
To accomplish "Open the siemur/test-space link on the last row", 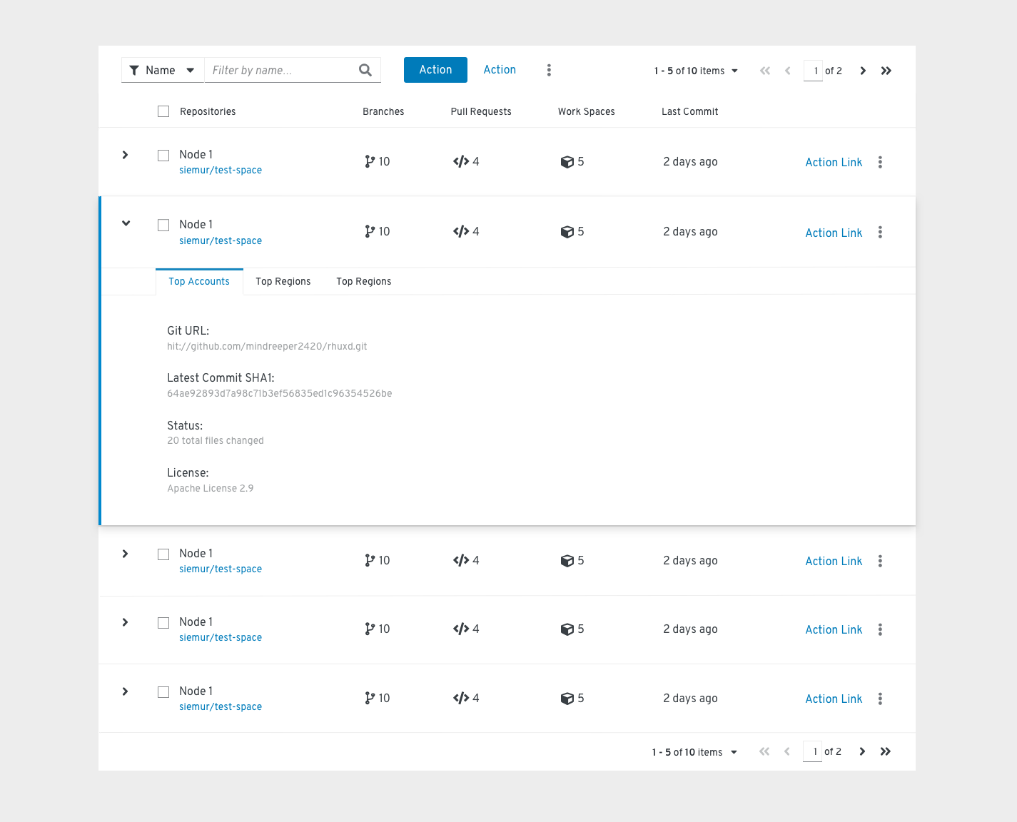I will [221, 706].
